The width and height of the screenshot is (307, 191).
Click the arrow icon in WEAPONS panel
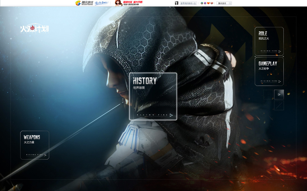click(x=45, y=155)
